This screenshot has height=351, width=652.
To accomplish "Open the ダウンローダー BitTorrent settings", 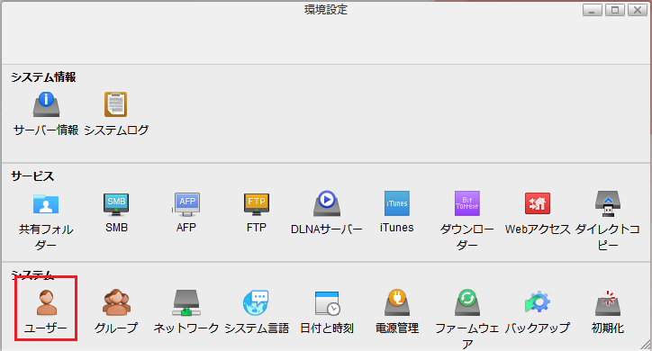I will click(x=467, y=203).
